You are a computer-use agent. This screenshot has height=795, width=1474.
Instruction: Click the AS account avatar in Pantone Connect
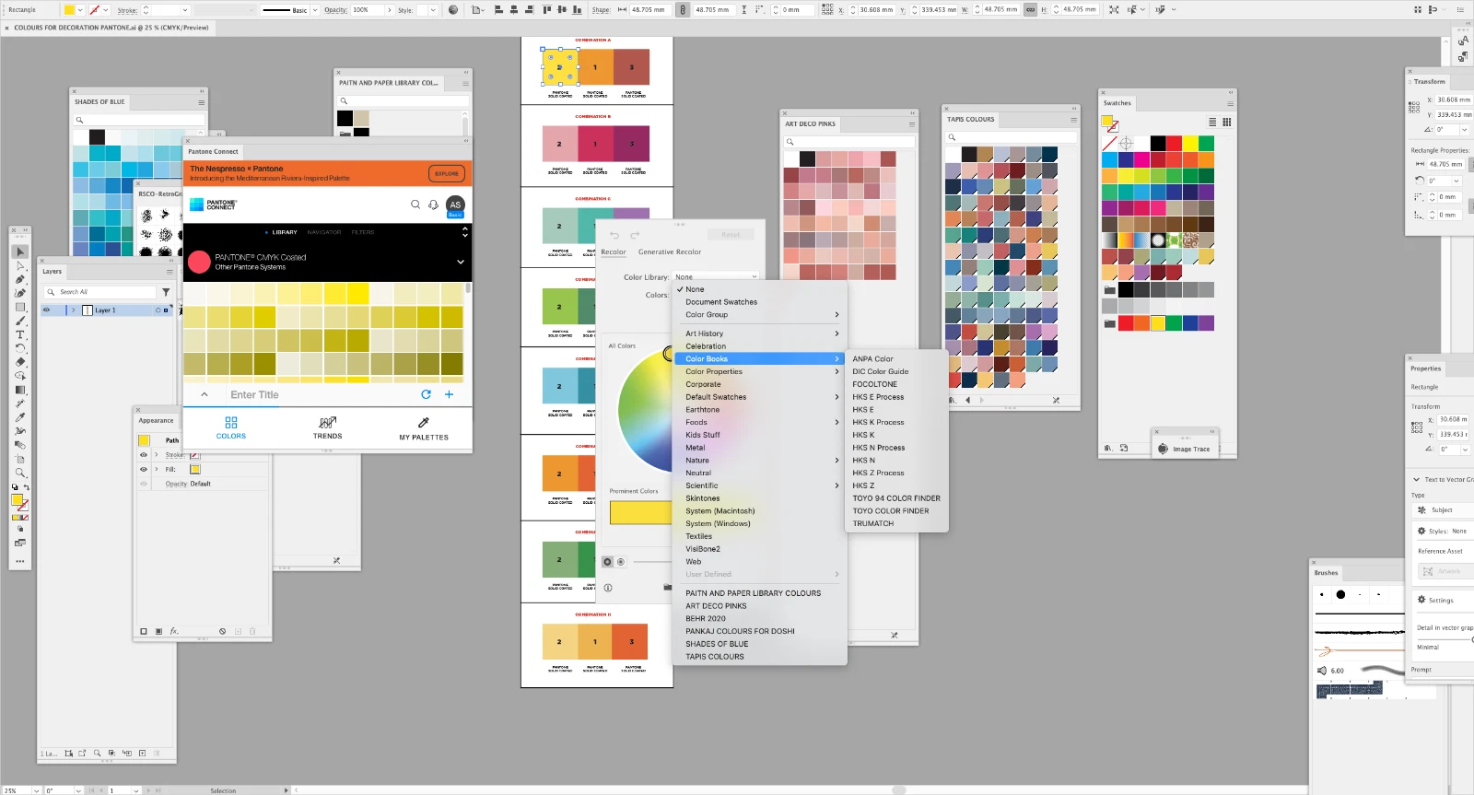point(455,205)
